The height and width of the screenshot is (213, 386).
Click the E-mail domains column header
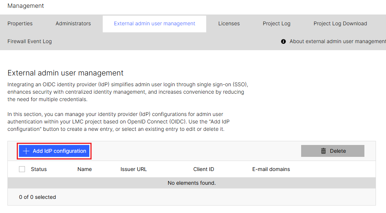pos(271,169)
